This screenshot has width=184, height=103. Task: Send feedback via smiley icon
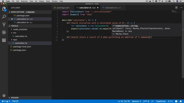pyautogui.click(x=176, y=101)
